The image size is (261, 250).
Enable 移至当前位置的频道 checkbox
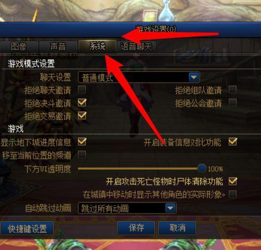click(x=82, y=155)
